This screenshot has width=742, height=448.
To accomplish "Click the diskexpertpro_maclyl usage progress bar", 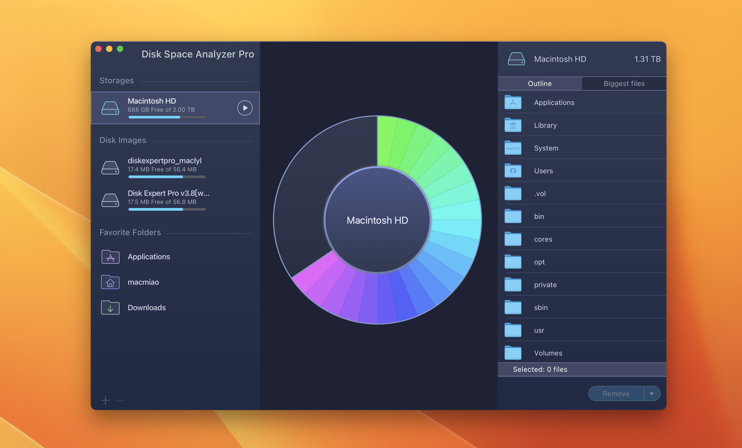I will tap(167, 177).
